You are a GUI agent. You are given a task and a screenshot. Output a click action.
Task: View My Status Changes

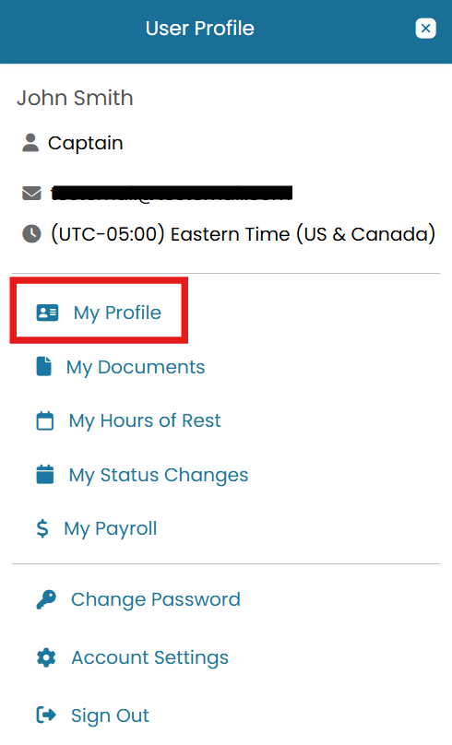pos(159,475)
